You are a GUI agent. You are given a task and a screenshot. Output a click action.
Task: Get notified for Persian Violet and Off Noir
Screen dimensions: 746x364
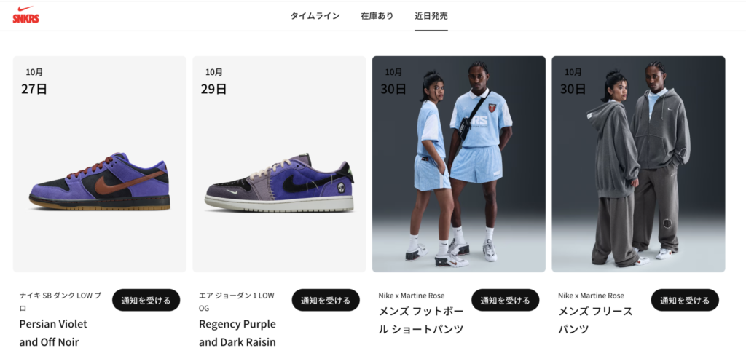[146, 301]
